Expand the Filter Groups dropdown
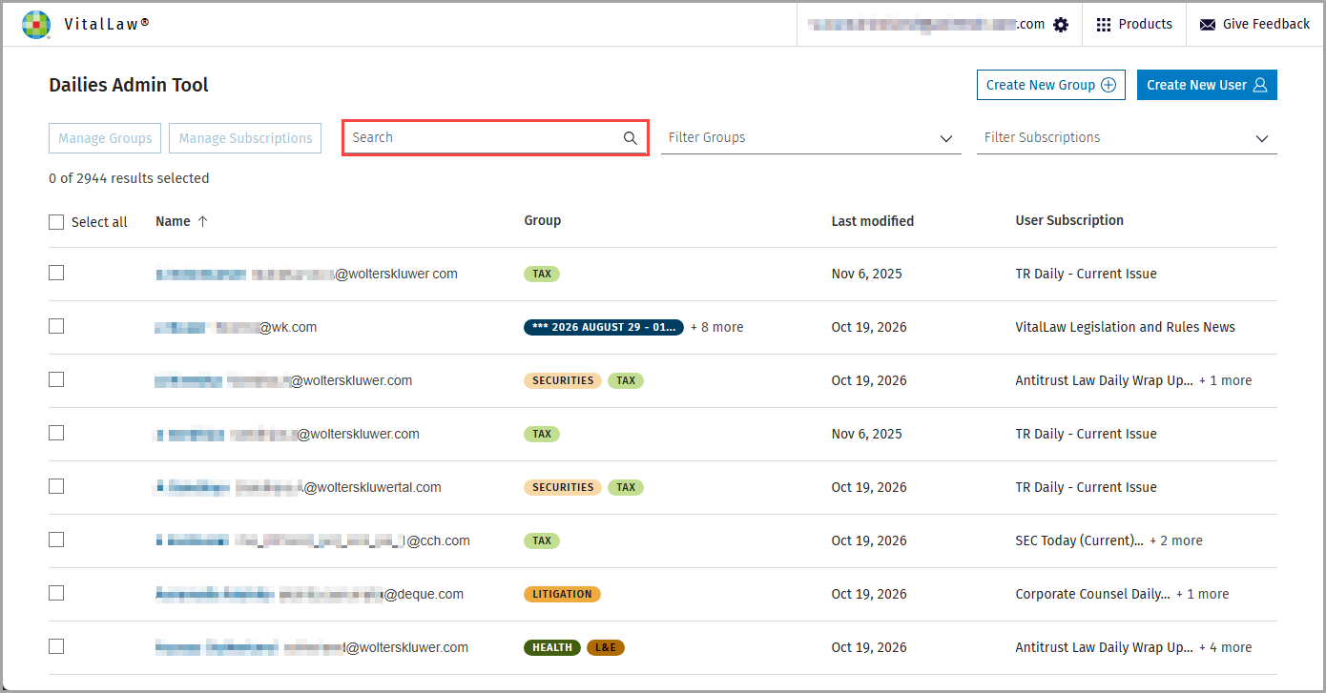The height and width of the screenshot is (693, 1326). point(811,138)
